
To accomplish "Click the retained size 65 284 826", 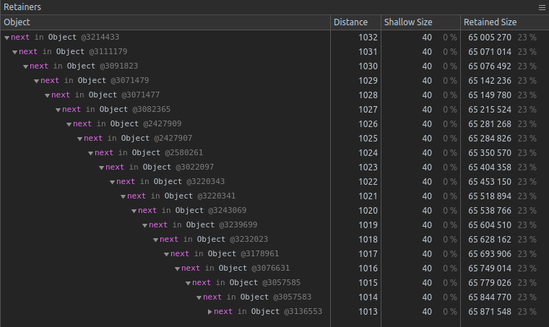I will pyautogui.click(x=490, y=139).
